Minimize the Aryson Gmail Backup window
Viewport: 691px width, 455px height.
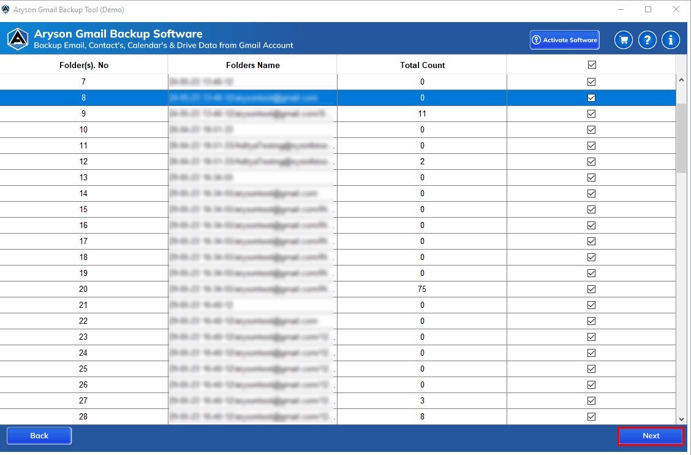pyautogui.click(x=621, y=9)
